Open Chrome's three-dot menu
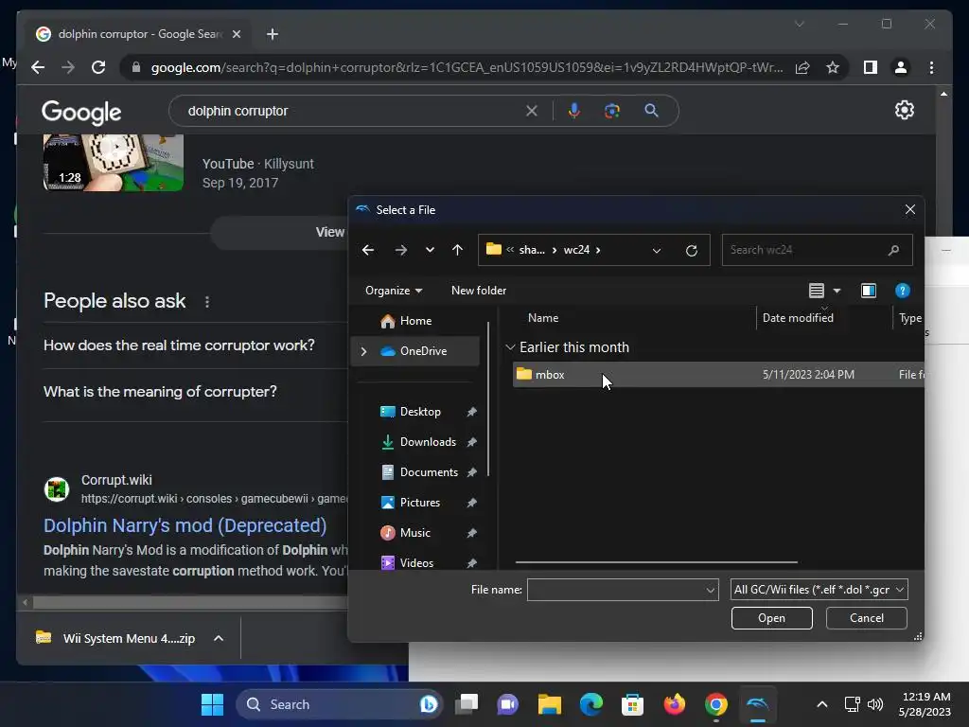 click(x=931, y=67)
